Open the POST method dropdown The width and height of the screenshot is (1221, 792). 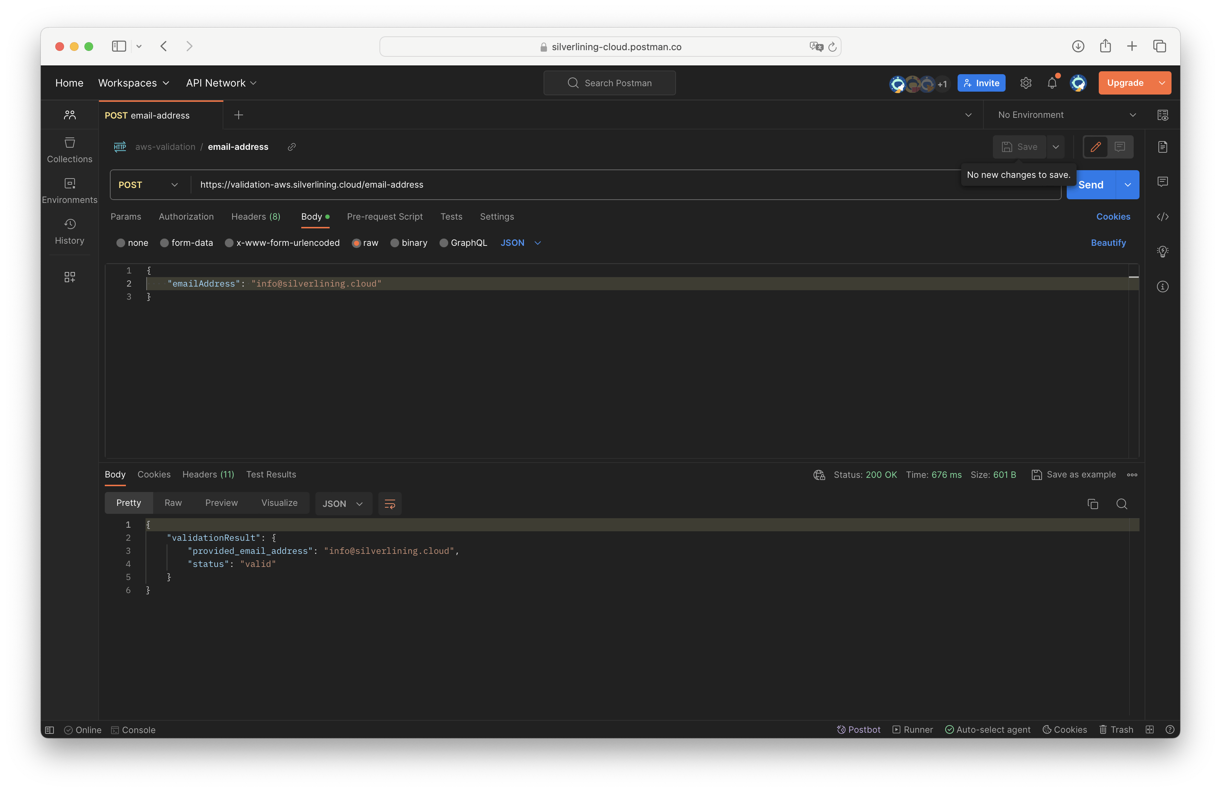point(148,185)
